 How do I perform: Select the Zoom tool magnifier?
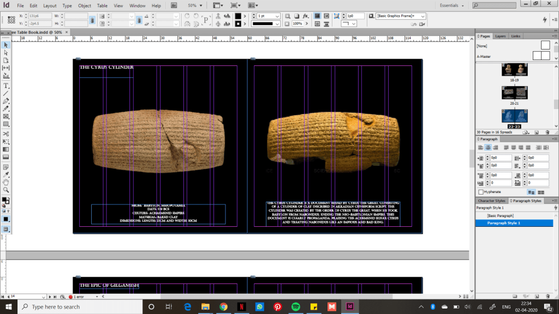[6, 190]
